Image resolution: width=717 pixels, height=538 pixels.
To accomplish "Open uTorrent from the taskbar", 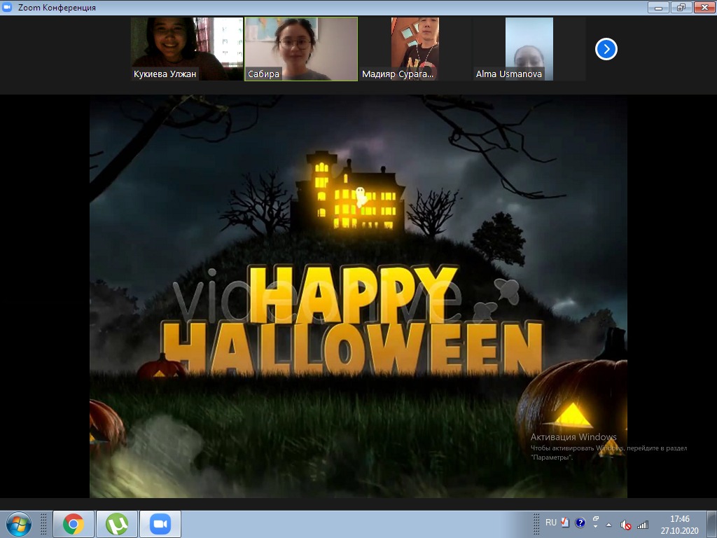I will pos(117,524).
